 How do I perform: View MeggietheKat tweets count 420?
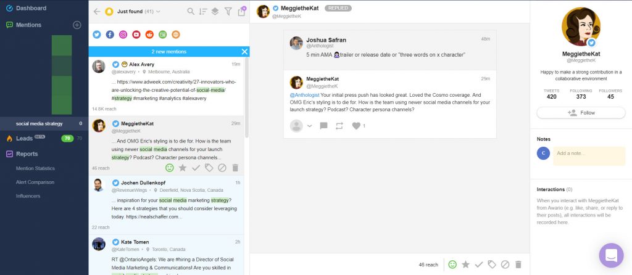[x=551, y=94]
